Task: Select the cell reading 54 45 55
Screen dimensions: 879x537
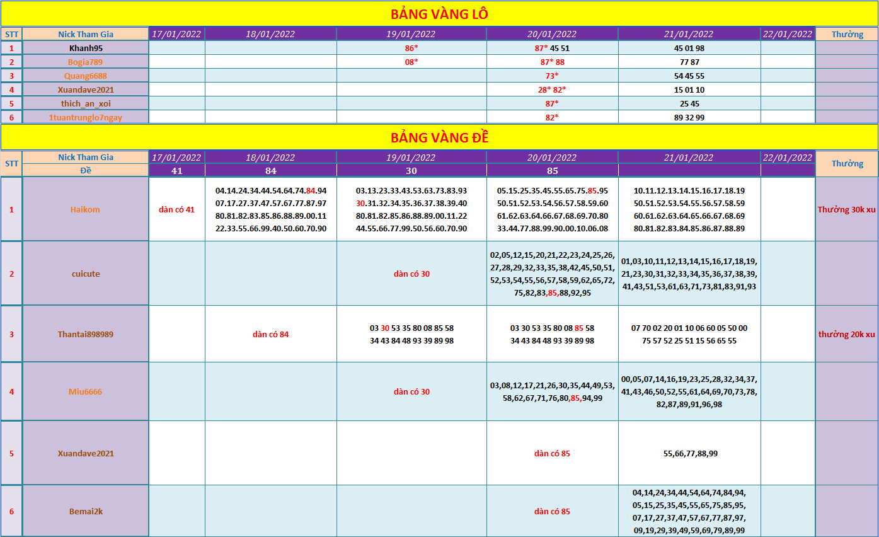Action: click(689, 76)
